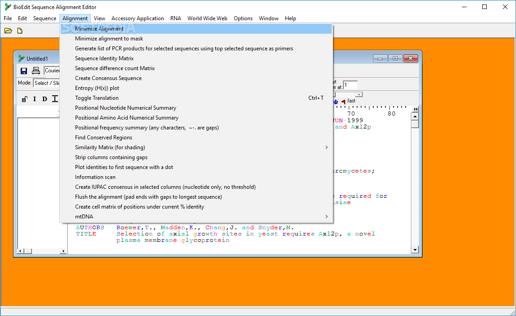This screenshot has width=516, height=316.
Task: Choose Toggle Translation
Action: (x=196, y=98)
